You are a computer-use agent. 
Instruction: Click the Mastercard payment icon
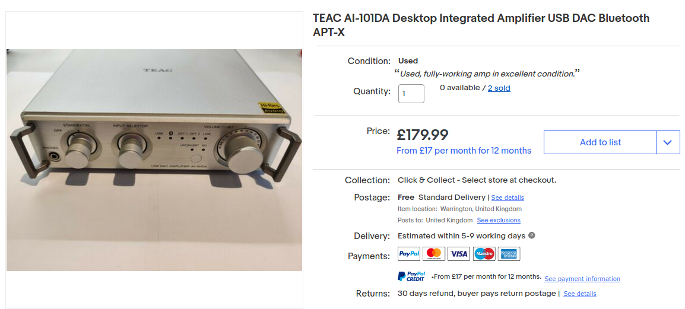click(434, 254)
